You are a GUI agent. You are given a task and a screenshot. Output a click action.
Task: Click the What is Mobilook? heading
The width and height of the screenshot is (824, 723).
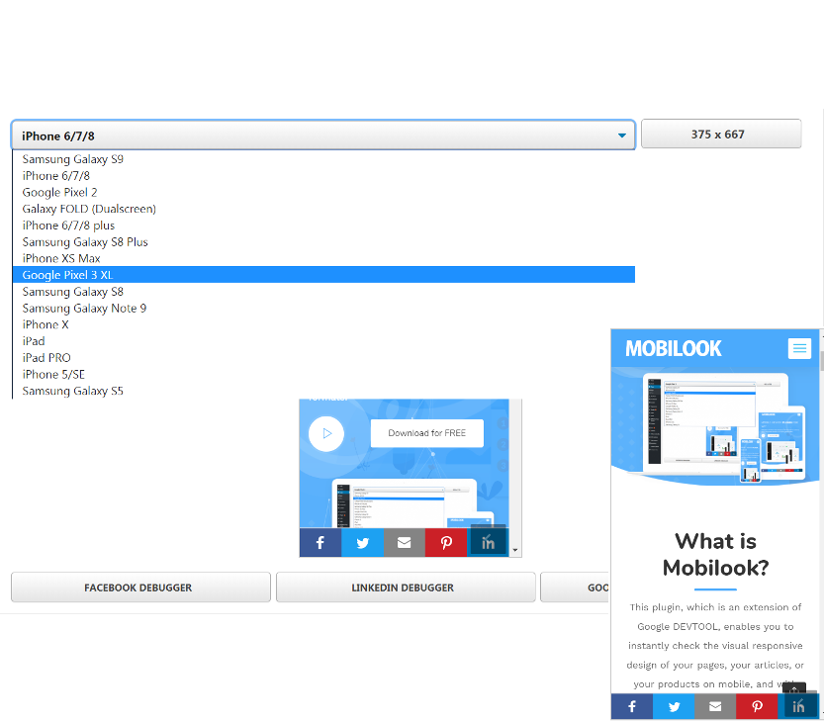pos(715,554)
